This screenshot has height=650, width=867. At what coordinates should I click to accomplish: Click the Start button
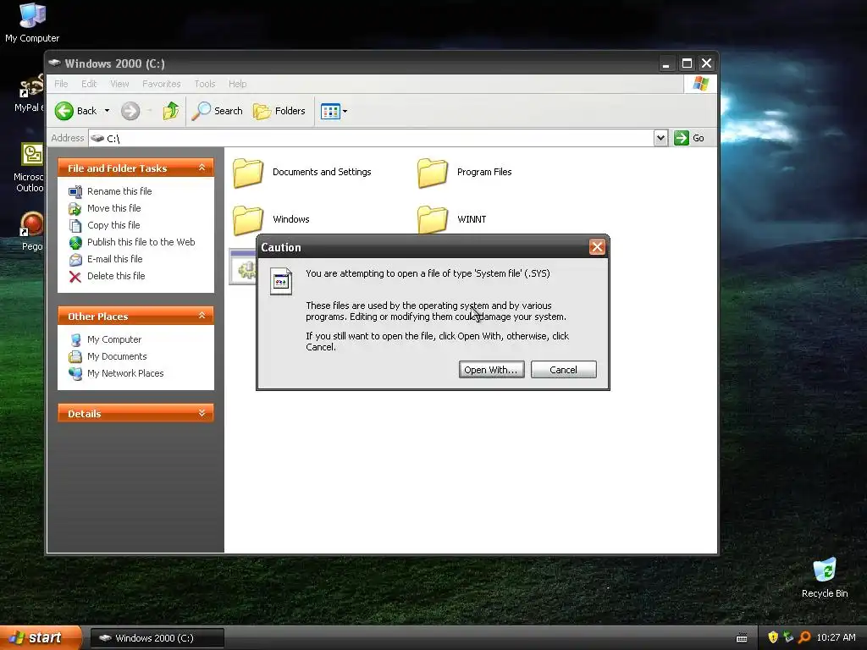tap(39, 638)
